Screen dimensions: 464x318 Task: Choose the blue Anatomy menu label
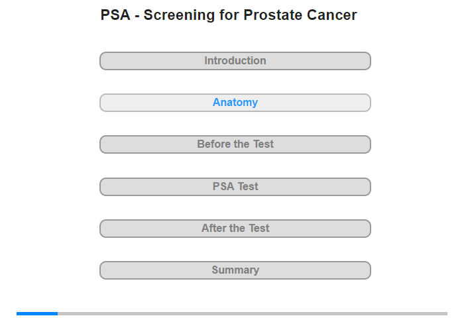tap(235, 102)
